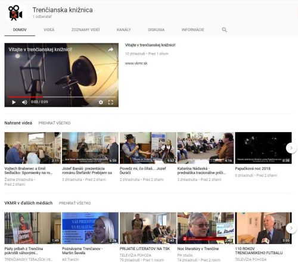Seek along the red video progress bar
298x262 pixels.
click(x=61, y=97)
